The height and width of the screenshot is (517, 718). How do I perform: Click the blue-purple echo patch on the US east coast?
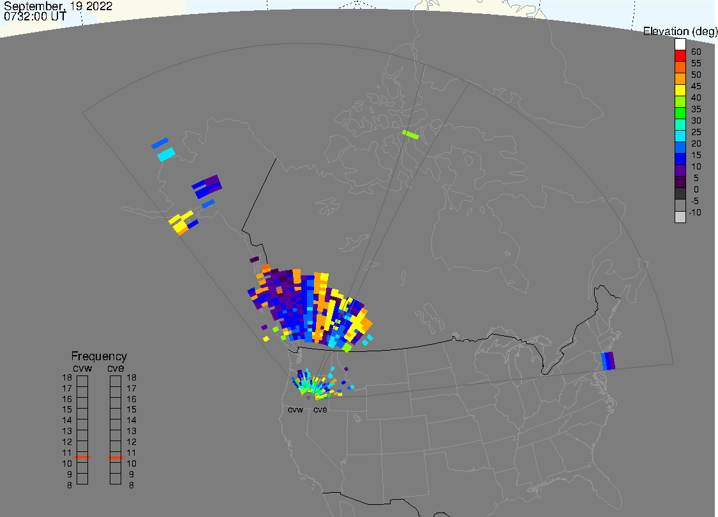coord(608,361)
